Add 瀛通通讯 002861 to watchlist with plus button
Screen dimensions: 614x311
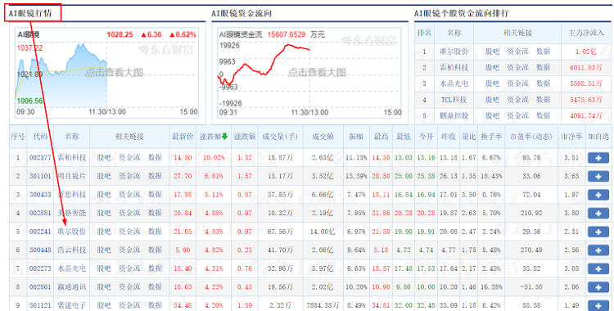click(x=598, y=287)
